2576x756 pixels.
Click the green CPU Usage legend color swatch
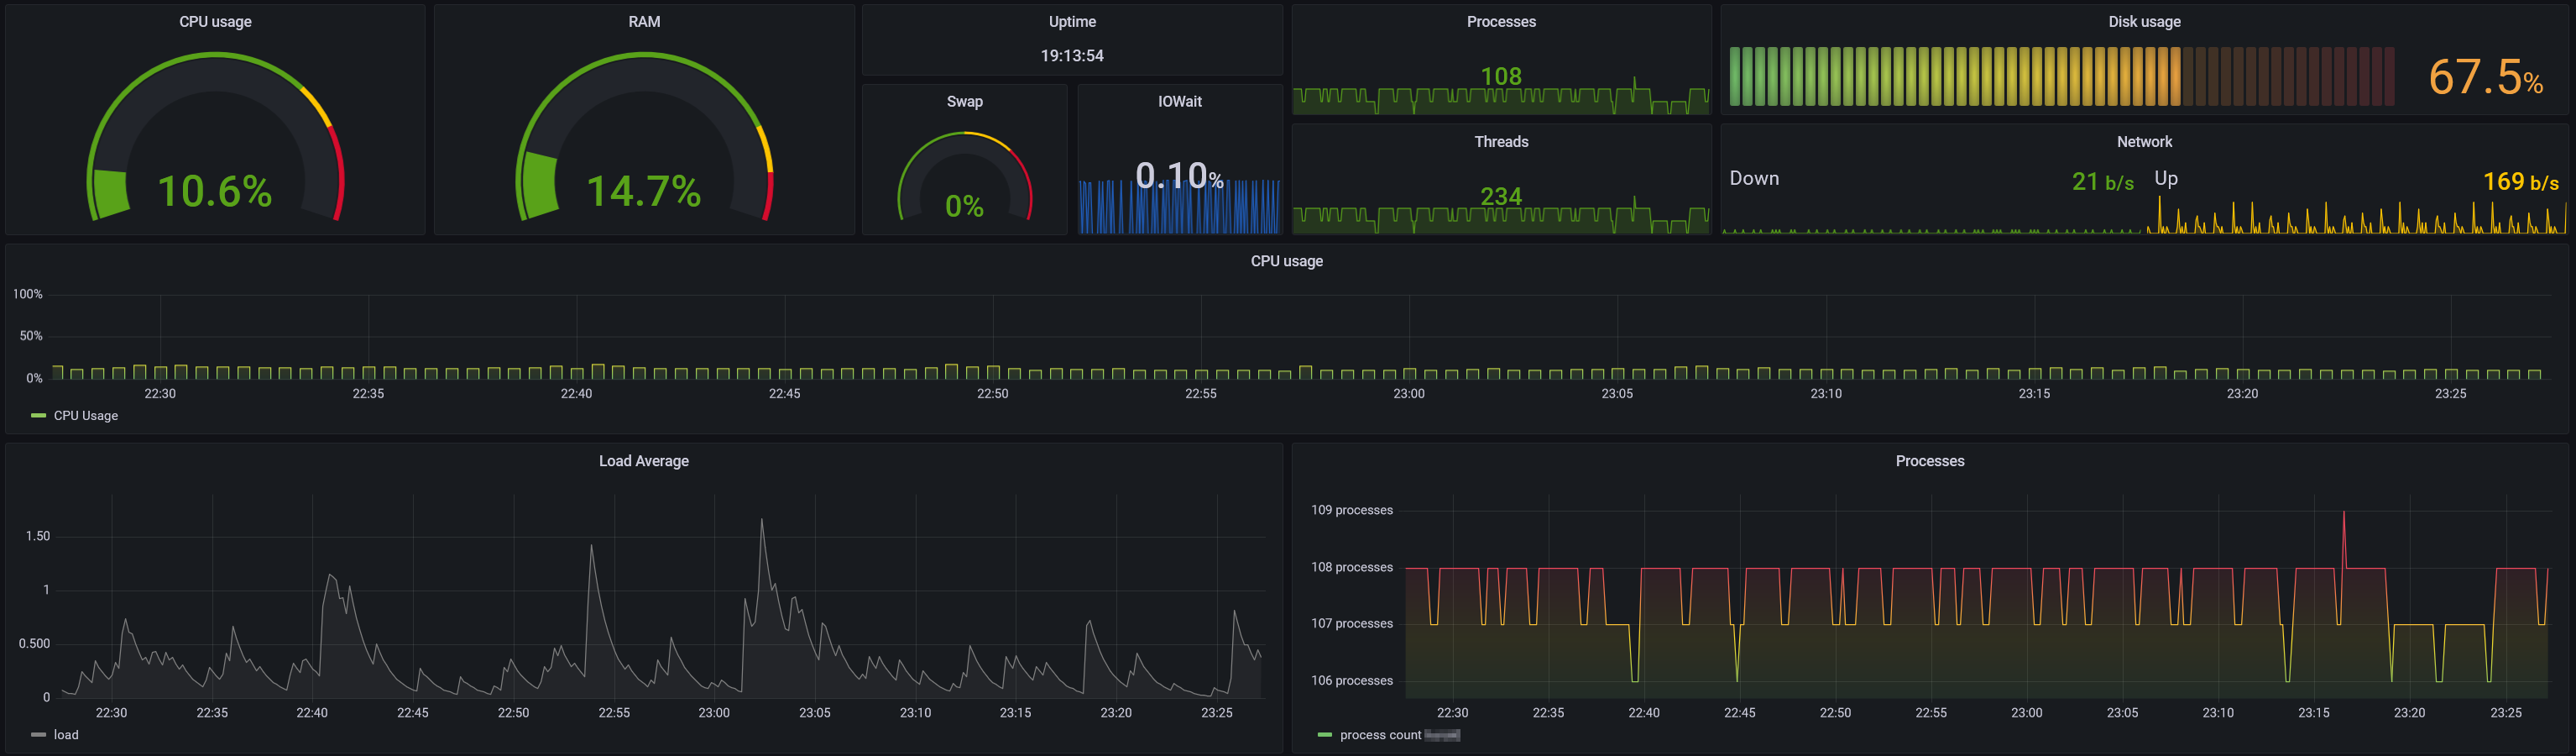[x=39, y=416]
